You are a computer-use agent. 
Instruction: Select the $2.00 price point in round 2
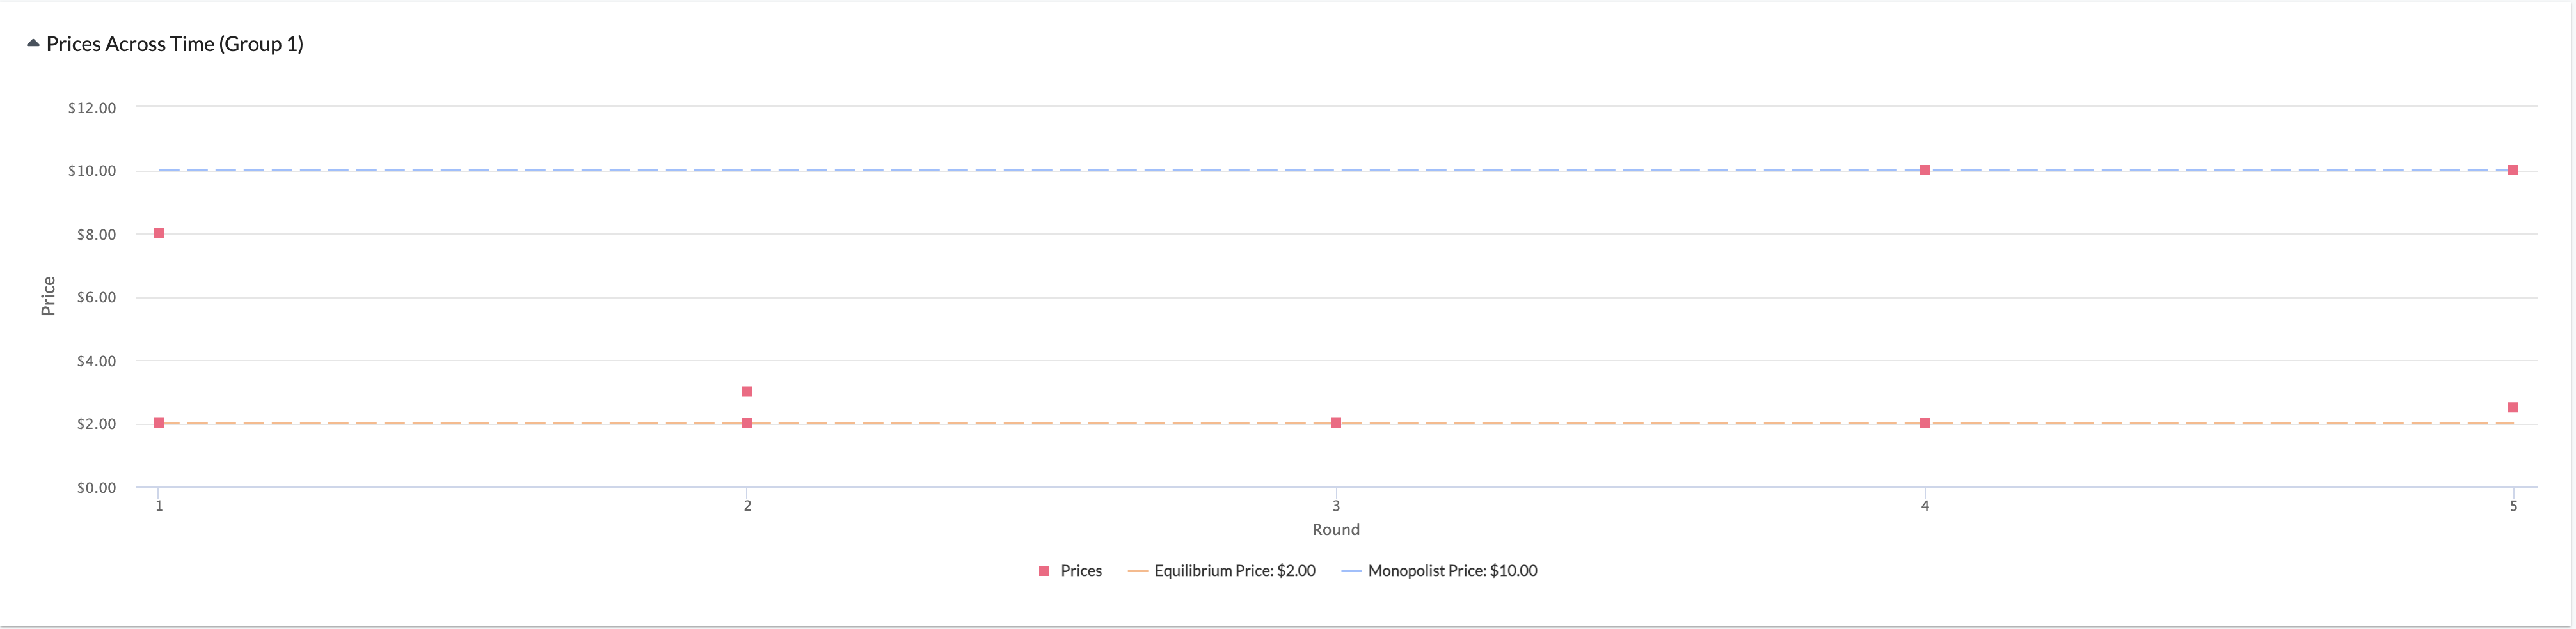click(x=747, y=423)
